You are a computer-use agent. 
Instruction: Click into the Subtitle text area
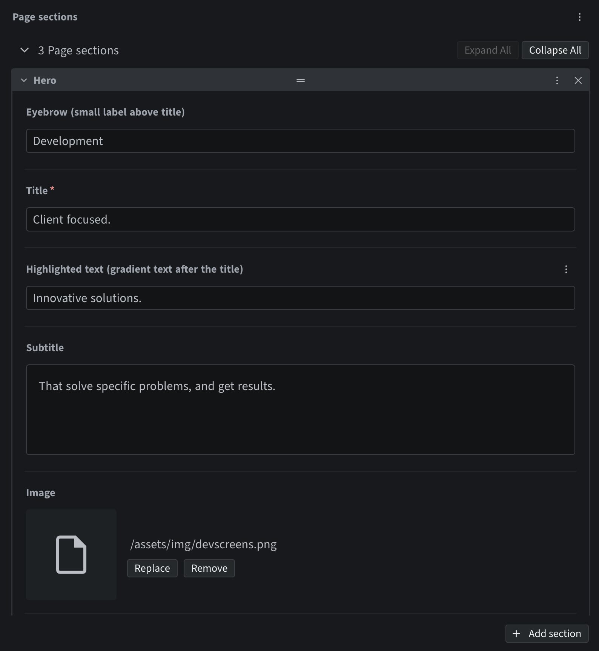point(301,410)
